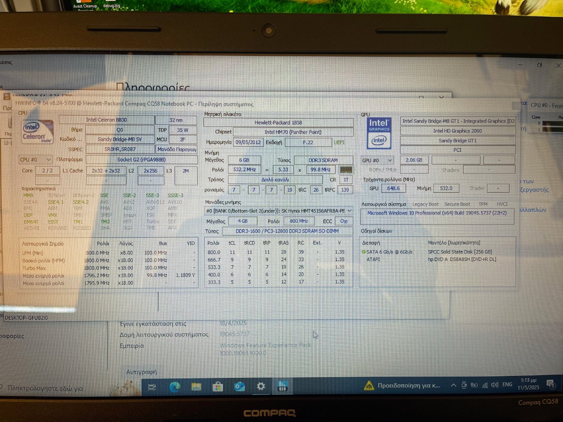The width and height of the screenshot is (563, 422).
Task: Click the Διπλό κανάλι mode field
Action: (275, 180)
